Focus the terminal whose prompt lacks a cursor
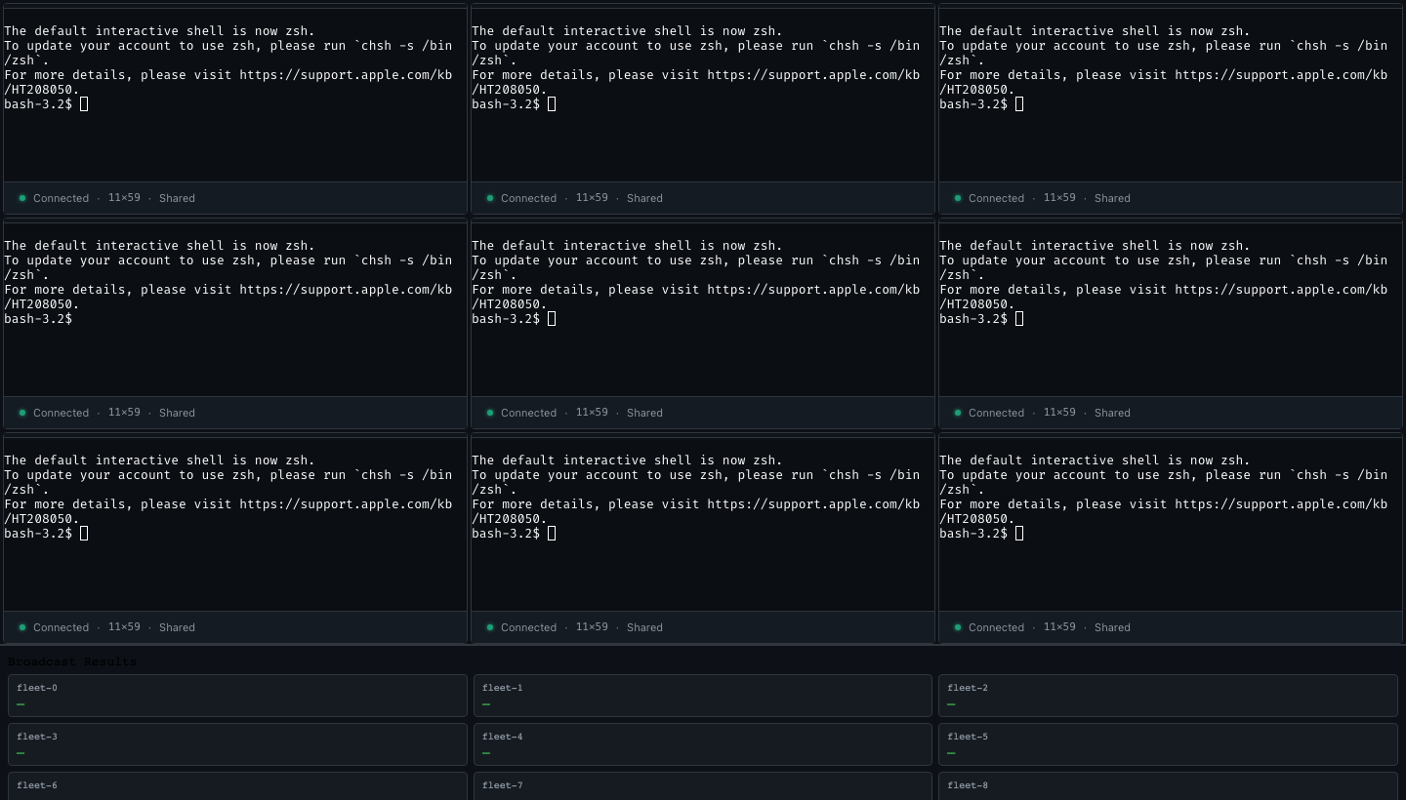Viewport: 1406px width, 800px height. (x=235, y=308)
